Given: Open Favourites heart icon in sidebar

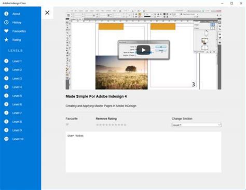Looking at the screenshot, I should click(x=6, y=31).
